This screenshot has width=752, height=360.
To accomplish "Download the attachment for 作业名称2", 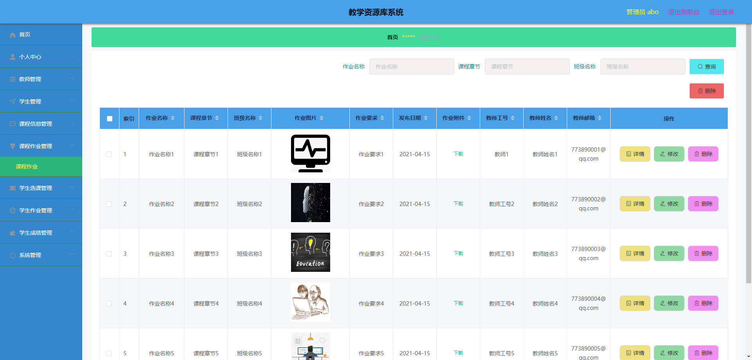I will point(458,204).
